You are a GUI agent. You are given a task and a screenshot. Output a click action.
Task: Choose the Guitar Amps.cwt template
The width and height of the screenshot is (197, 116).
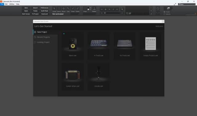[x=73, y=77]
